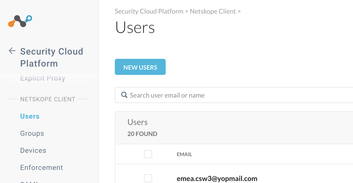Open Users in the sidebar

tap(30, 116)
